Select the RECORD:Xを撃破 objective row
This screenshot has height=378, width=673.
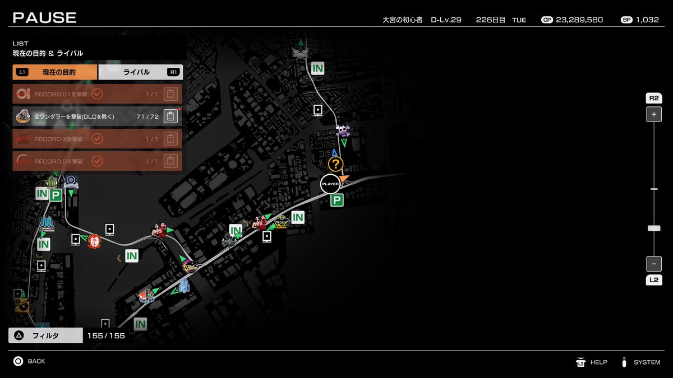click(x=98, y=138)
